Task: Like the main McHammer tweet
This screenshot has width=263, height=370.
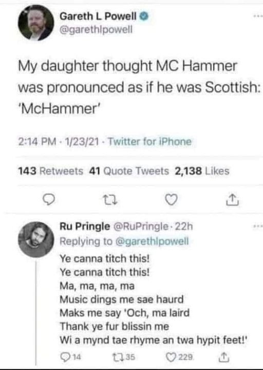Action: click(x=171, y=200)
